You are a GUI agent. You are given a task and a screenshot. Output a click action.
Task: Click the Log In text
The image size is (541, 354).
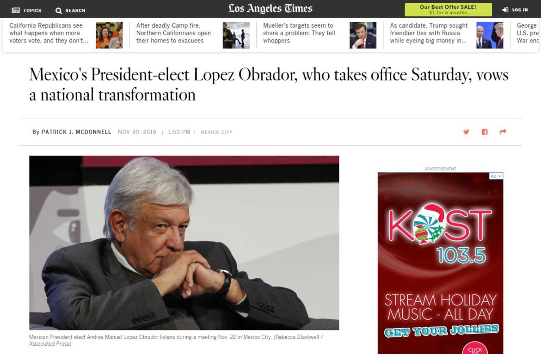[520, 10]
